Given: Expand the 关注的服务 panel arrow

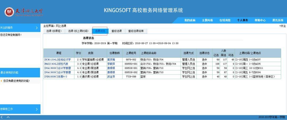Looking at the screenshot, I should [x=37, y=28].
